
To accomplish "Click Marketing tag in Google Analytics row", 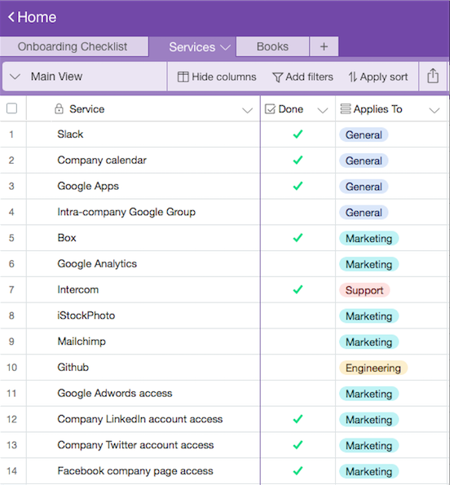I will [369, 264].
